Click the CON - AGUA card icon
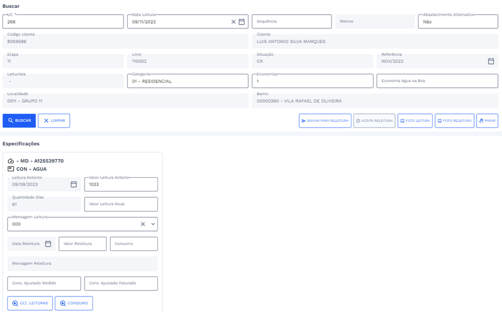502x314 pixels. click(11, 169)
